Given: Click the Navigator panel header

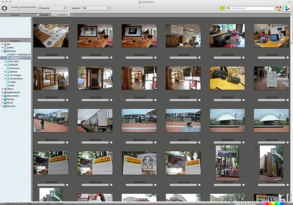Looking at the screenshot, I should tap(15, 41).
